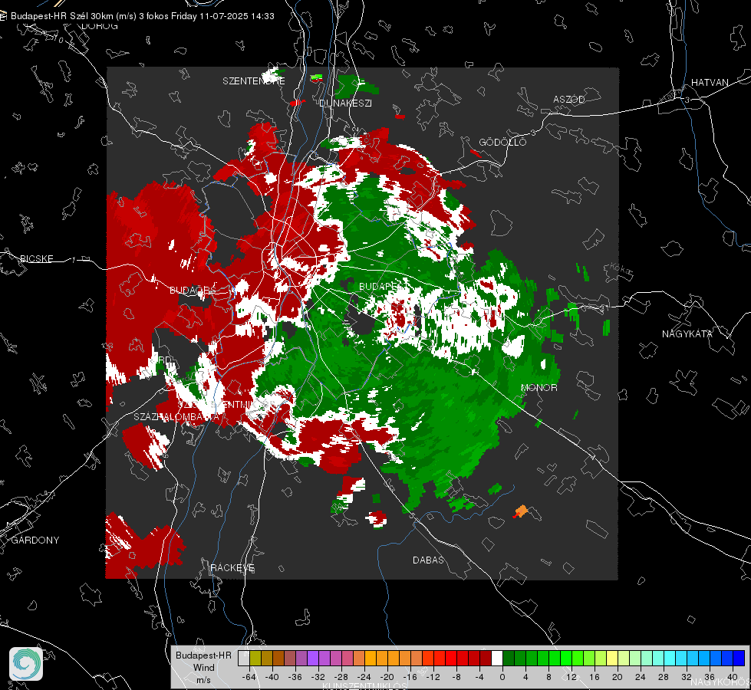
Task: Click the -64 legend scale value
Action: [249, 677]
